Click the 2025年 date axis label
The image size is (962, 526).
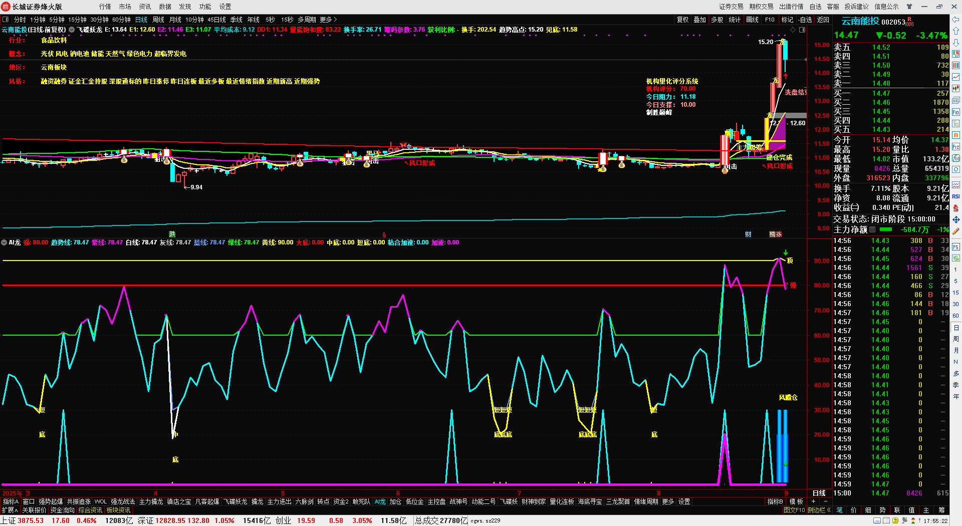coord(13,493)
